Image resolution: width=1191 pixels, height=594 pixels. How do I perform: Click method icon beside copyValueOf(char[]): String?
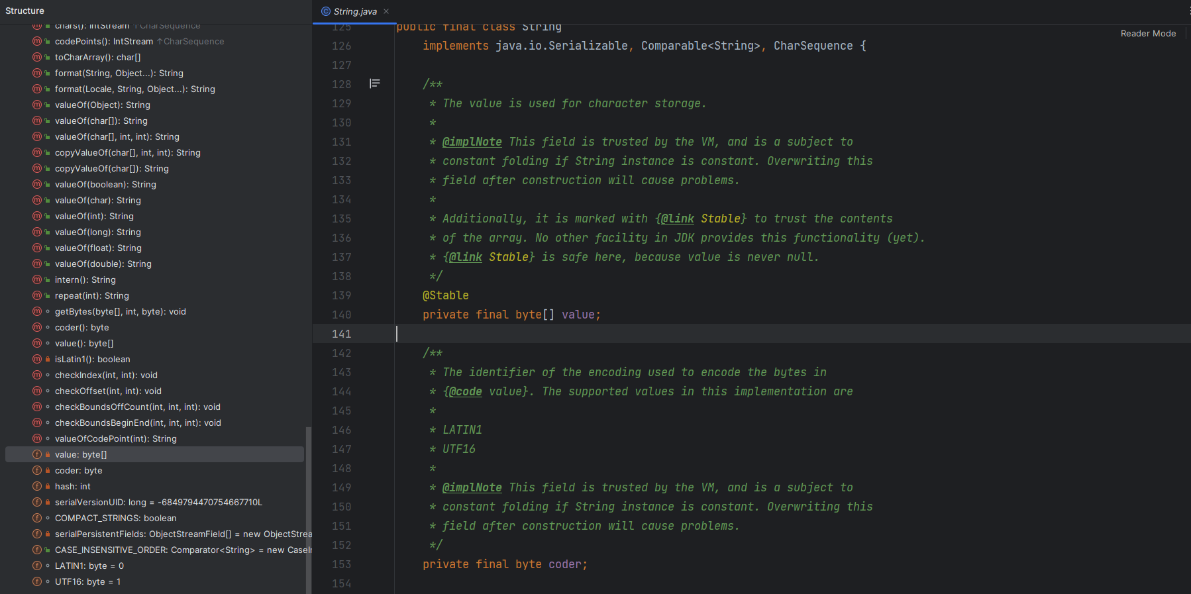pyautogui.click(x=37, y=168)
